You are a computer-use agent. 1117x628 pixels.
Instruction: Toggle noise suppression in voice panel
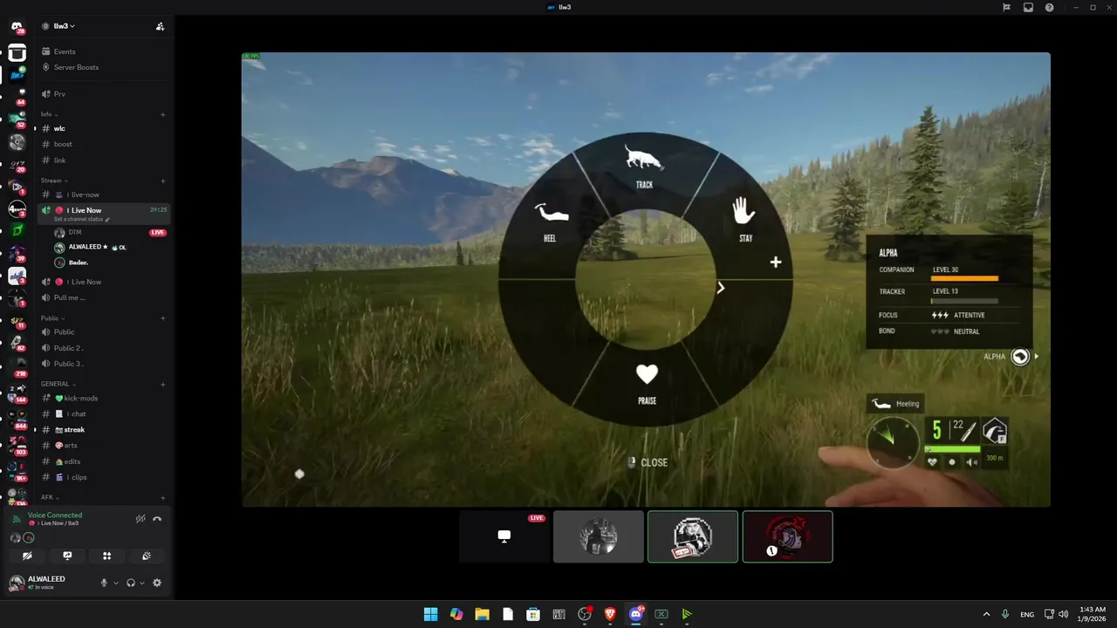coord(140,519)
